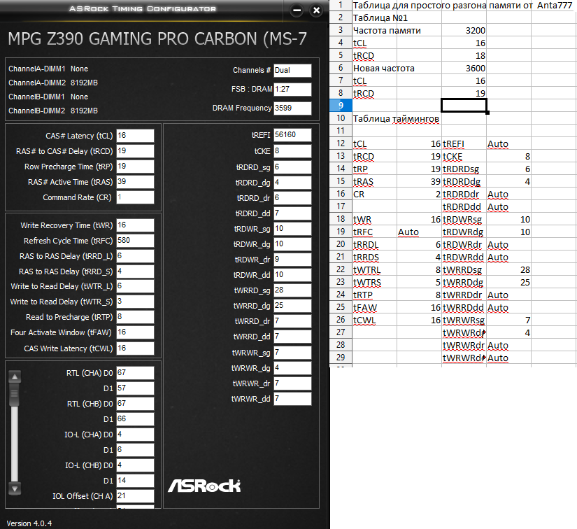Viewport: 577px width, 529px height.
Task: Click the spreadsheet cell with 3600
Action: 464,68
